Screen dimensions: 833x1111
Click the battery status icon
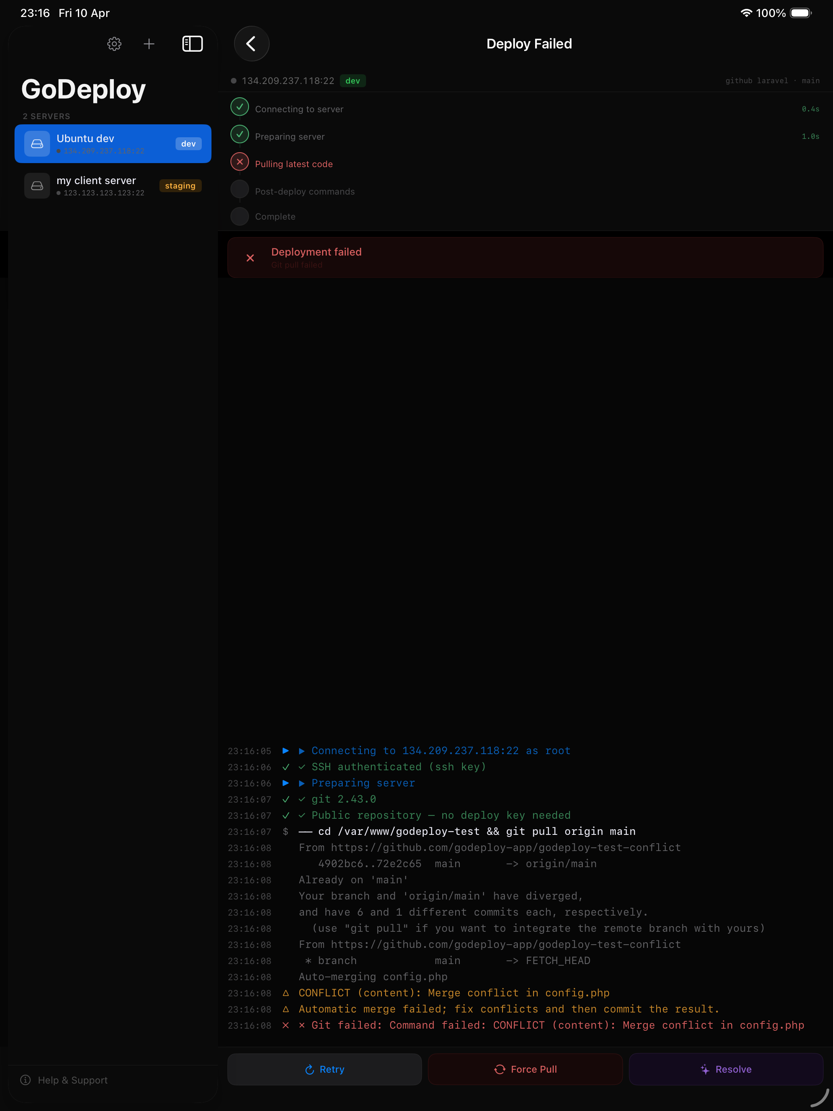[800, 13]
